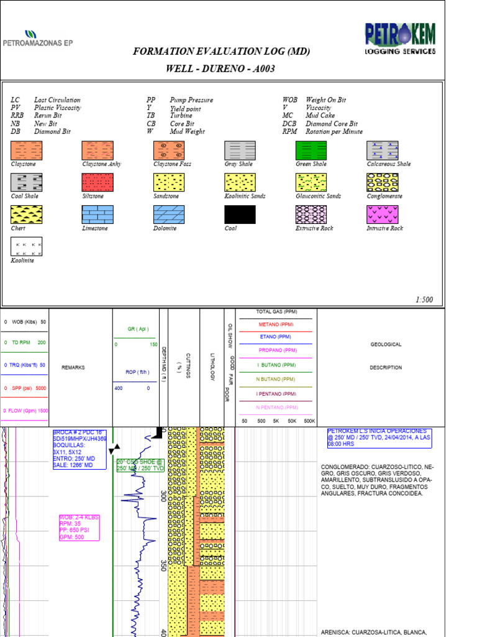477x637 pixels.
Task: Select the solid black Coal swatch
Action: point(240,215)
